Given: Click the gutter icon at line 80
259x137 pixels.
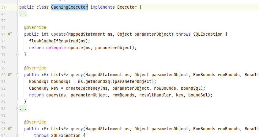Looking at the screenshot, I should (9, 75).
